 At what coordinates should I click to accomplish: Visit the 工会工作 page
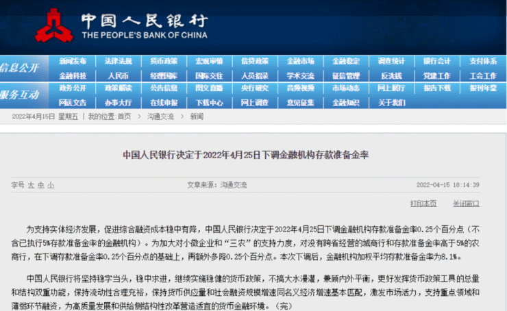483,76
